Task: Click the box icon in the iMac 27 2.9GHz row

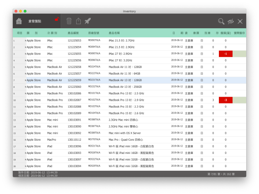Action: tap(202, 54)
